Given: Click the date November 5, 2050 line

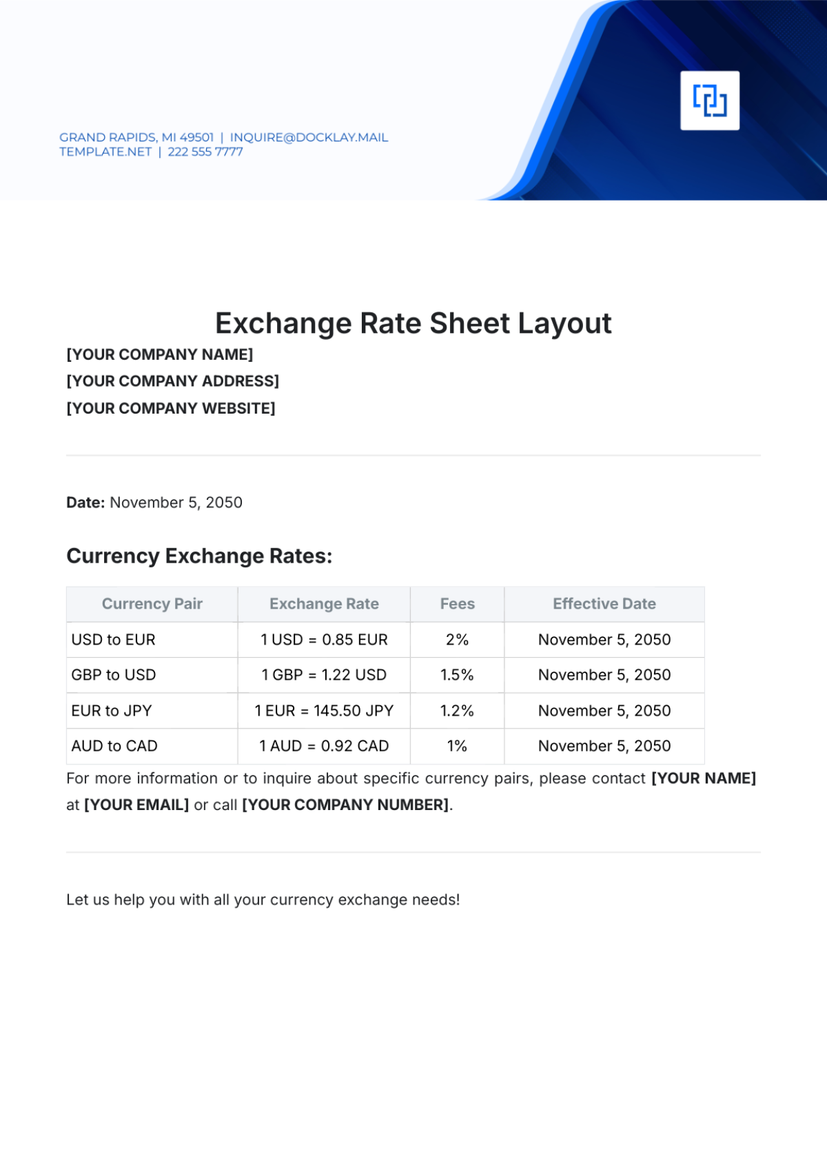Looking at the screenshot, I should 154,503.
